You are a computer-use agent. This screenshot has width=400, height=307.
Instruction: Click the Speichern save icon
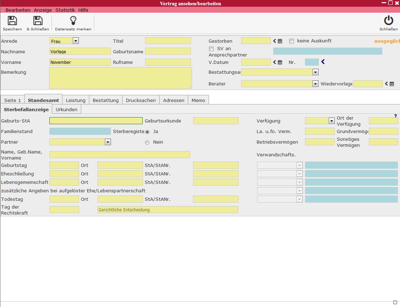click(12, 21)
